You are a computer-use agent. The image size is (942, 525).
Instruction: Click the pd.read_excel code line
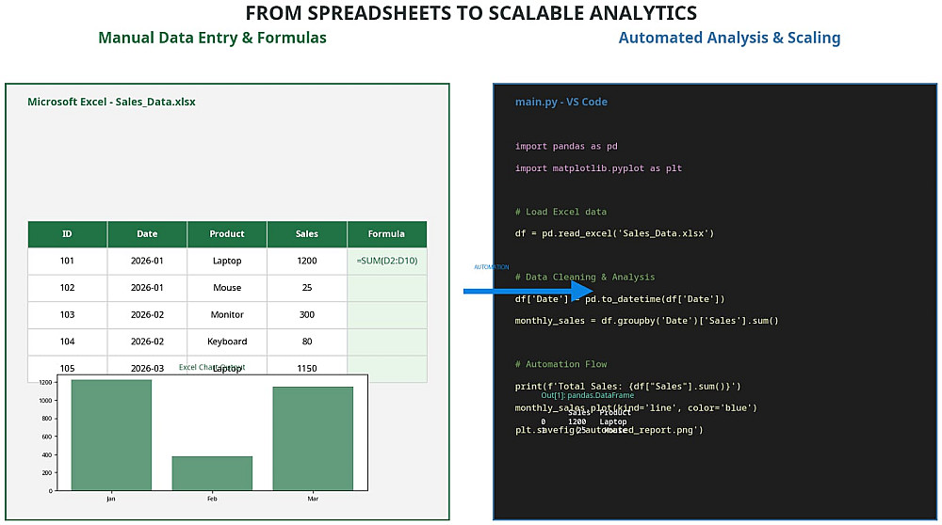point(614,233)
